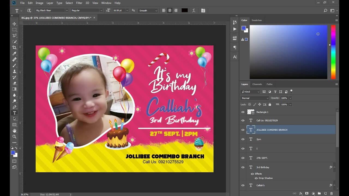349x196 pixels.
Task: Click the hue slider in Color panel
Action: tap(333, 52)
